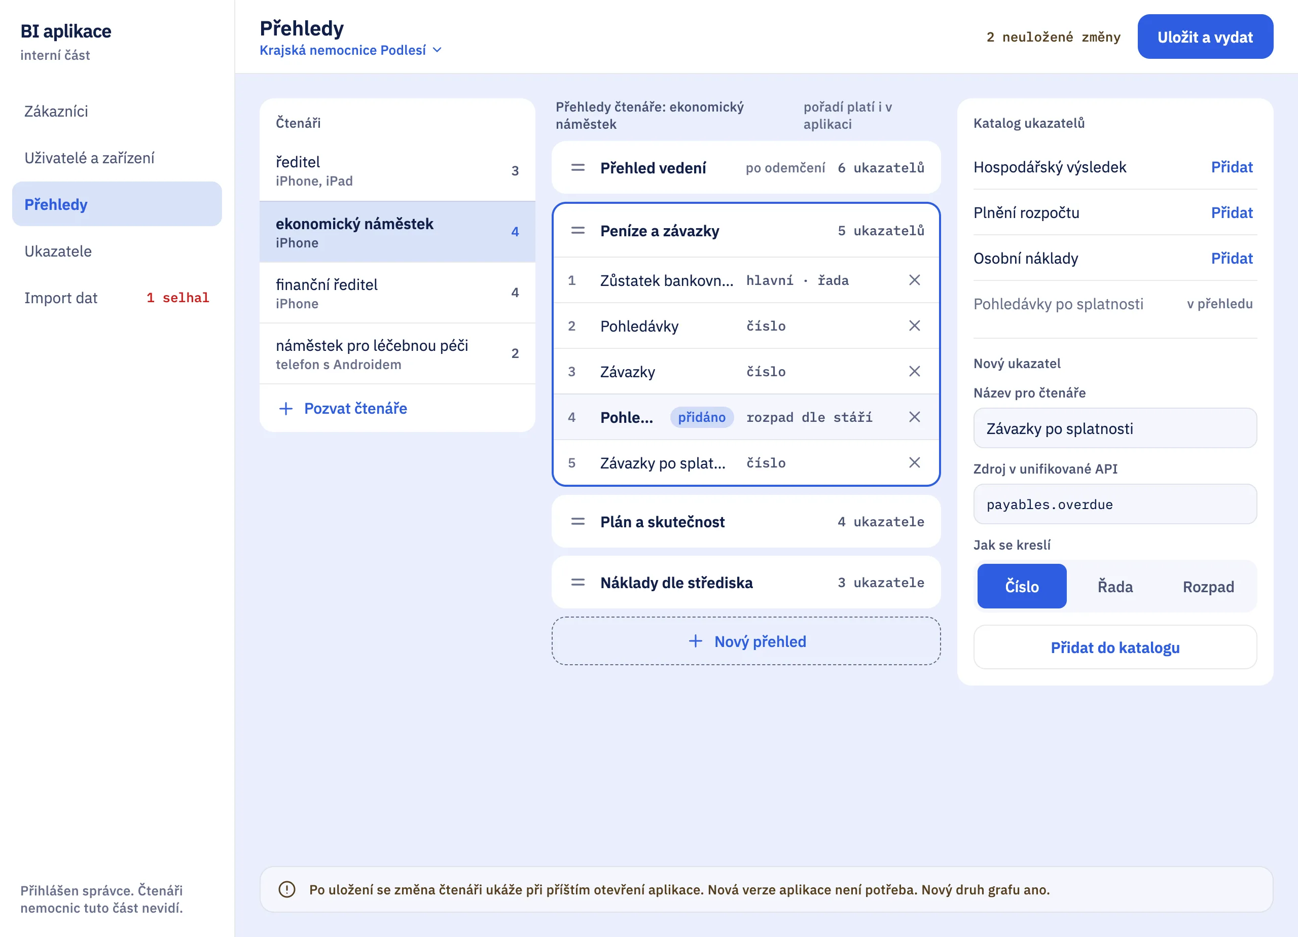Expand the Přehled vedení overview
The width and height of the screenshot is (1298, 937).
click(x=746, y=168)
